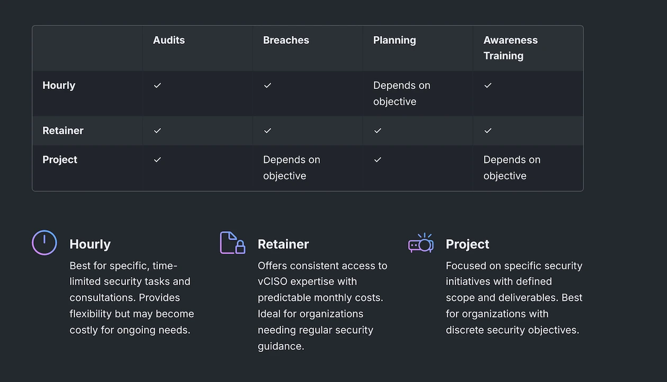This screenshot has height=382, width=667.
Task: Click the checkmark under Breaches for Hourly
Action: 267,85
